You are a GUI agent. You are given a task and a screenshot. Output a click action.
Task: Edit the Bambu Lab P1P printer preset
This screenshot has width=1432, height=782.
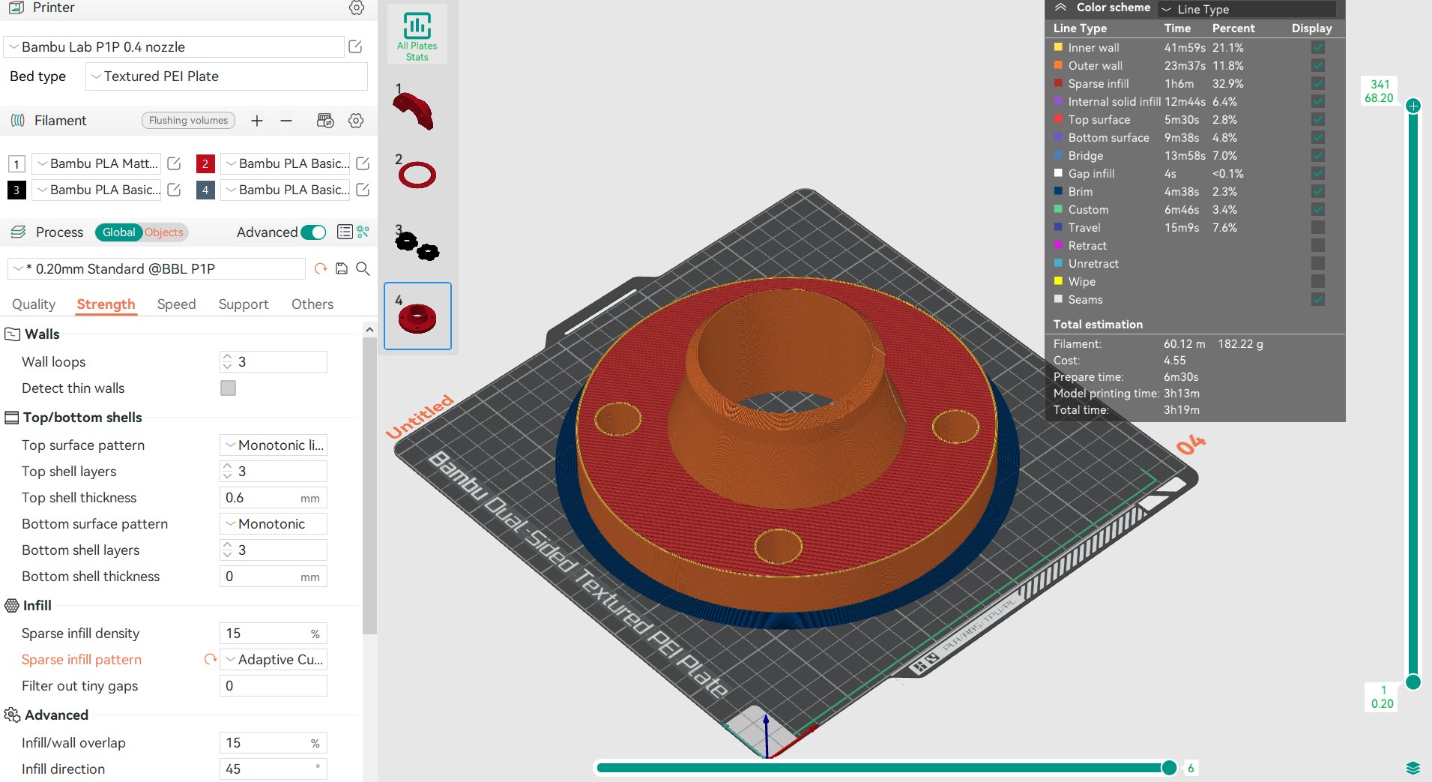356,46
